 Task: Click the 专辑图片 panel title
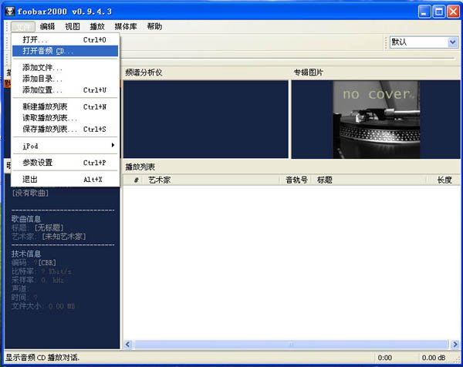coord(309,72)
